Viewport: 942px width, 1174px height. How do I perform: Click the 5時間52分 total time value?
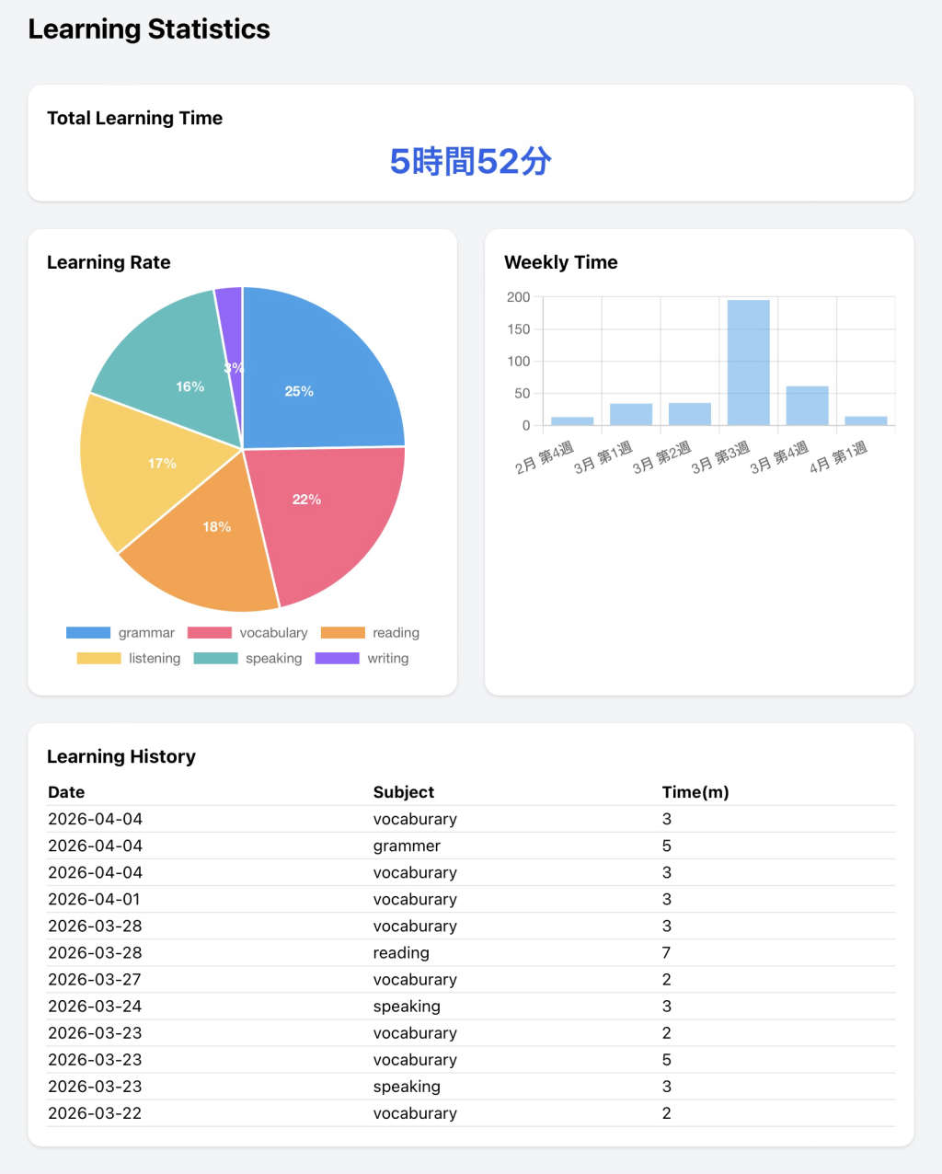tap(470, 162)
